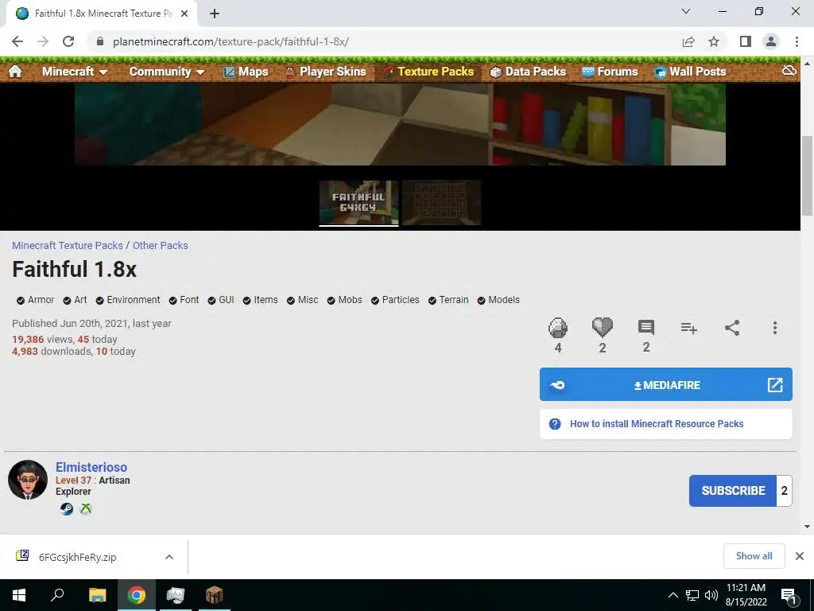
Task: Select the Texture Packs nav item
Action: coord(428,72)
